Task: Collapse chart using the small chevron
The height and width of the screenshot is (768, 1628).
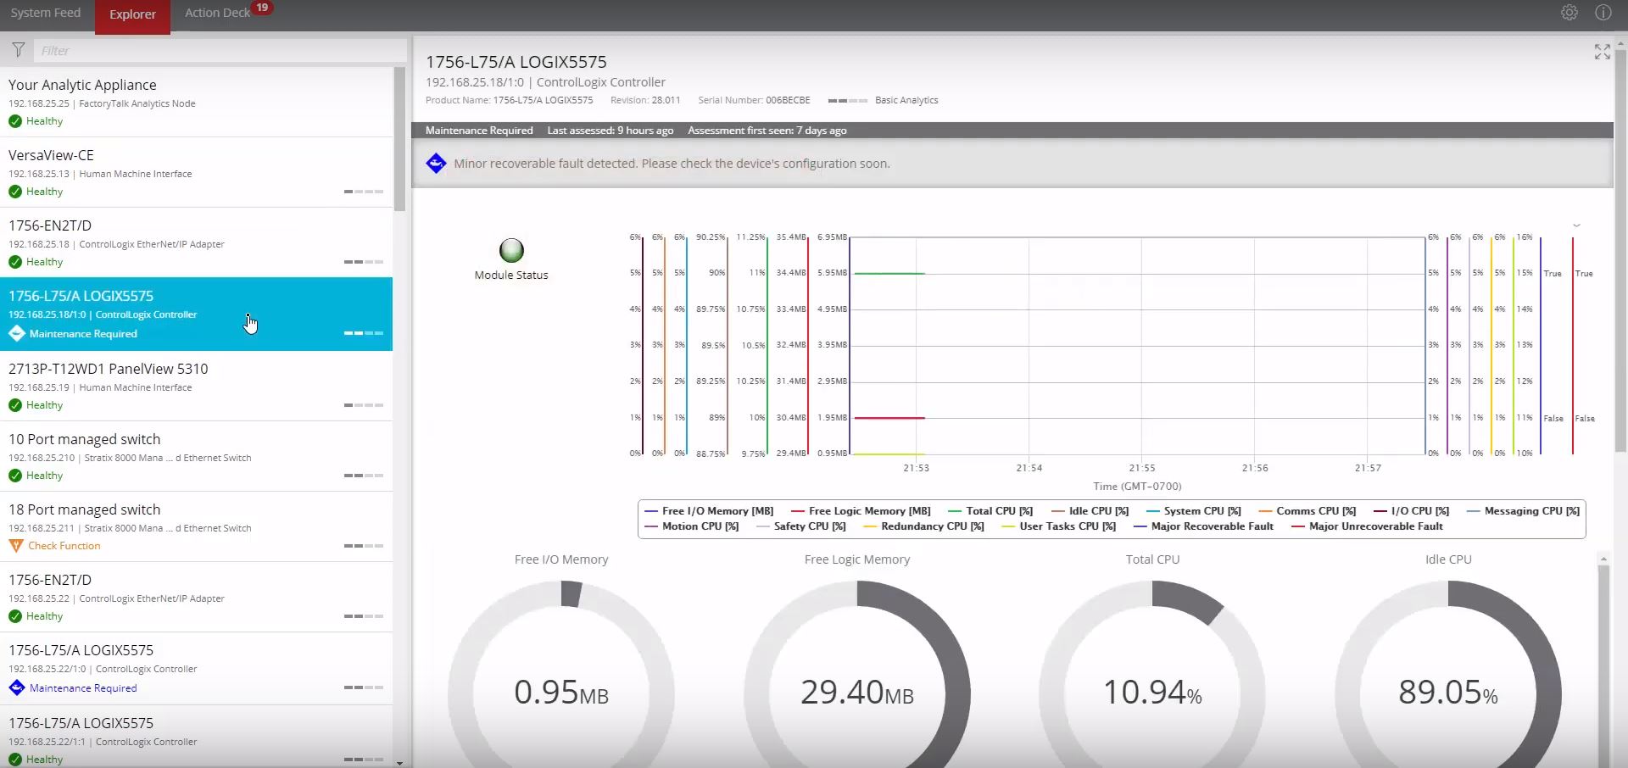Action: click(x=1576, y=225)
